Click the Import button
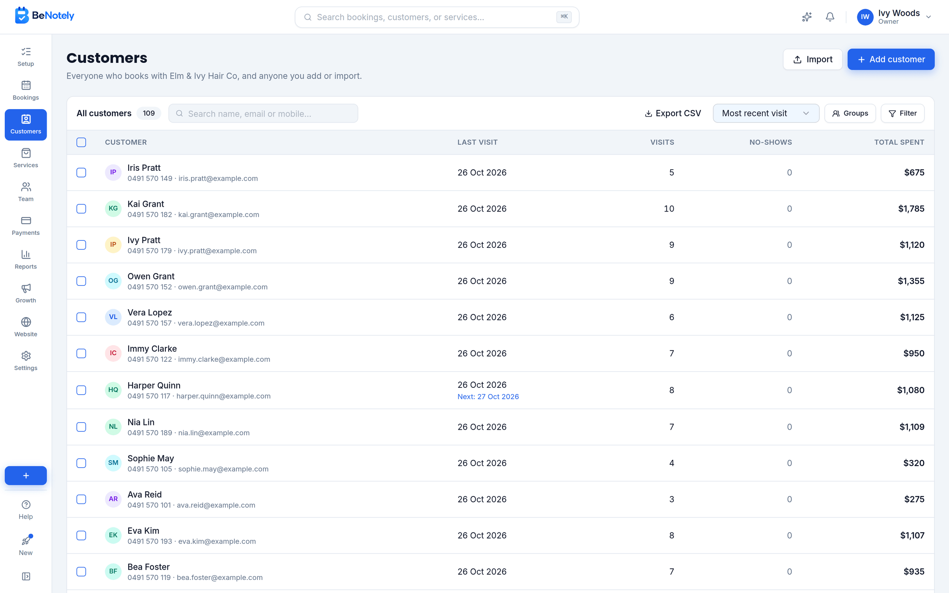Viewport: 949px width, 593px height. [813, 59]
